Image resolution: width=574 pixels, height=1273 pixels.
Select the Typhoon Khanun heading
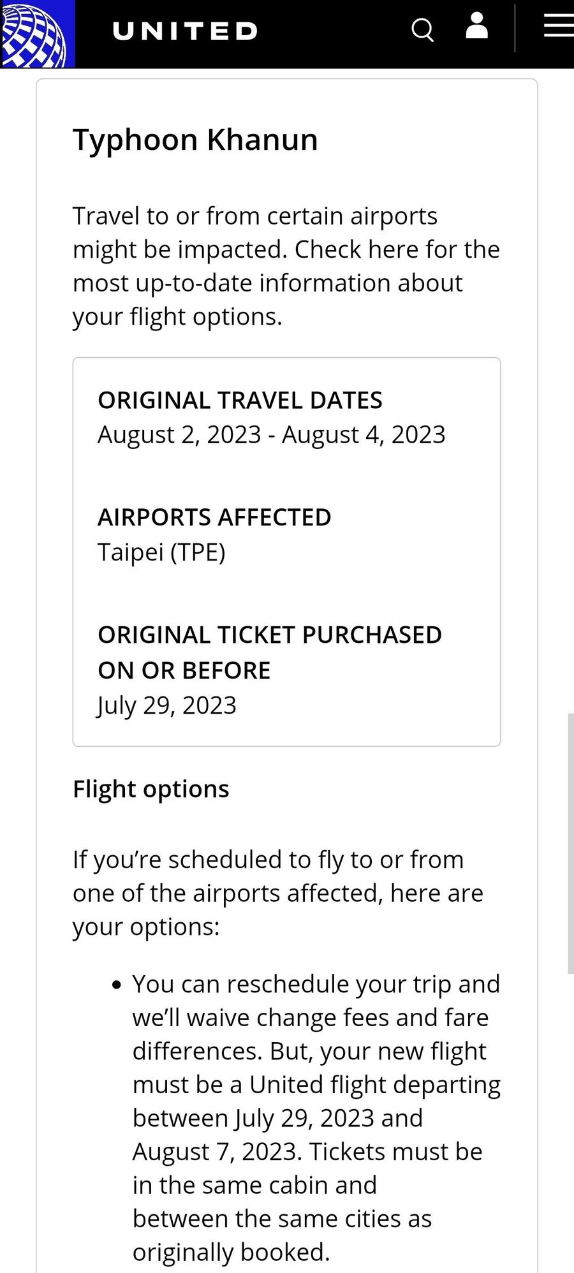[195, 140]
